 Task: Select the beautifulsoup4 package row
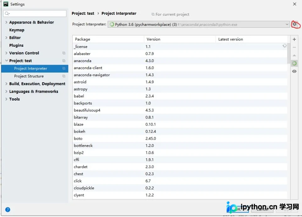pyautogui.click(x=180, y=110)
